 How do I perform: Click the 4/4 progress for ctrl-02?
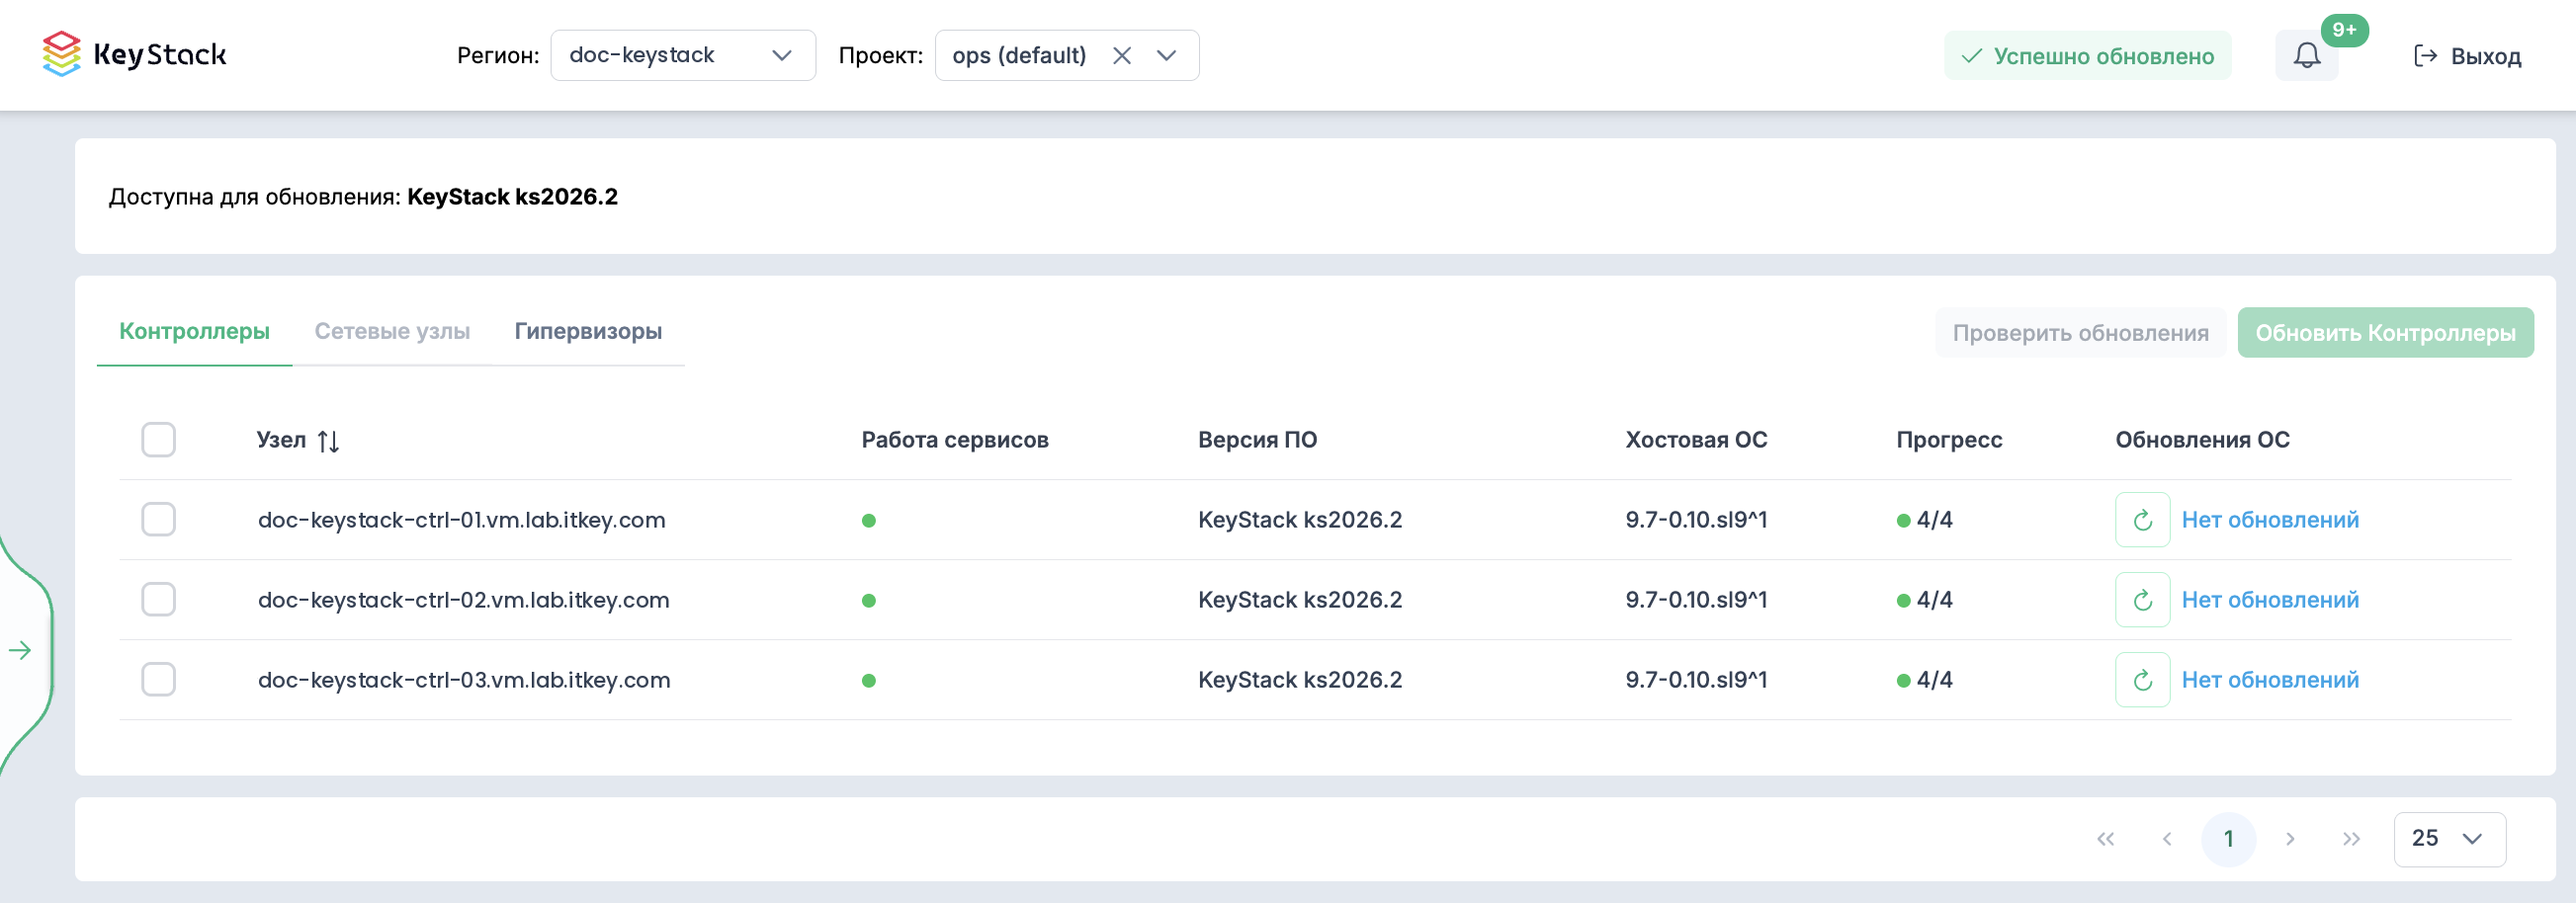(1925, 600)
